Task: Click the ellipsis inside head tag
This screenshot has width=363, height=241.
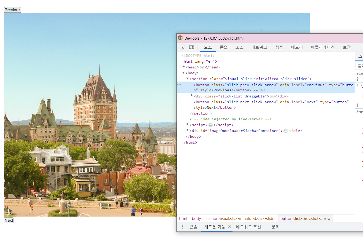Action: [x=202, y=68]
